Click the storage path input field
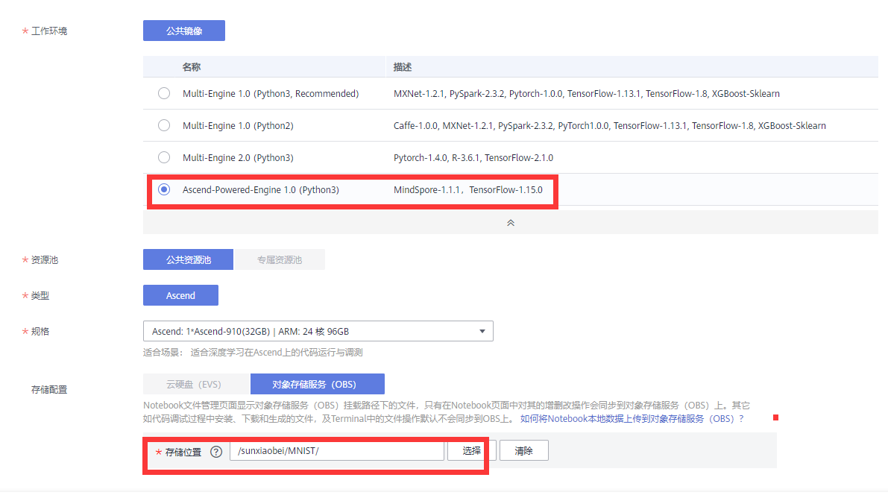This screenshot has width=888, height=495. point(337,451)
